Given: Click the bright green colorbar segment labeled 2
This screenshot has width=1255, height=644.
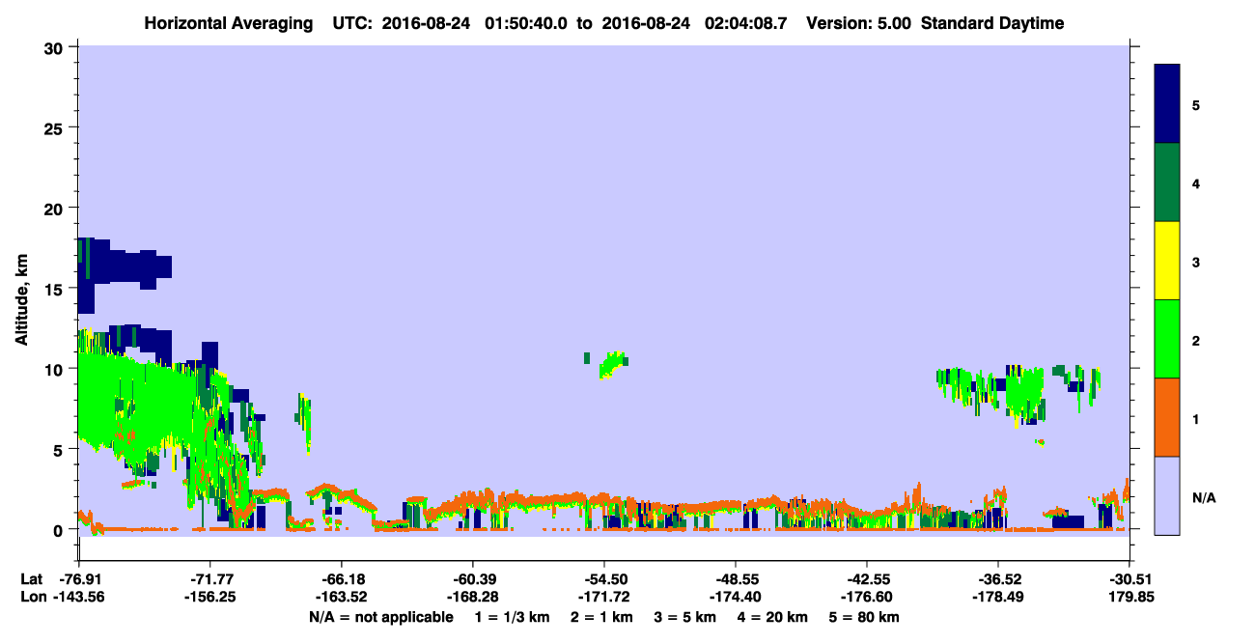Looking at the screenshot, I should coord(1167,339).
